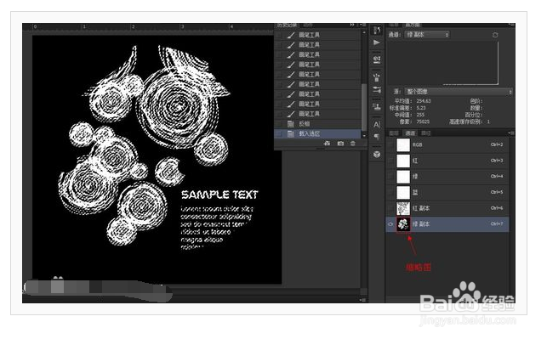547x339 pixels.
Task: Switch to tab left of 直方图
Action: pyautogui.click(x=394, y=25)
